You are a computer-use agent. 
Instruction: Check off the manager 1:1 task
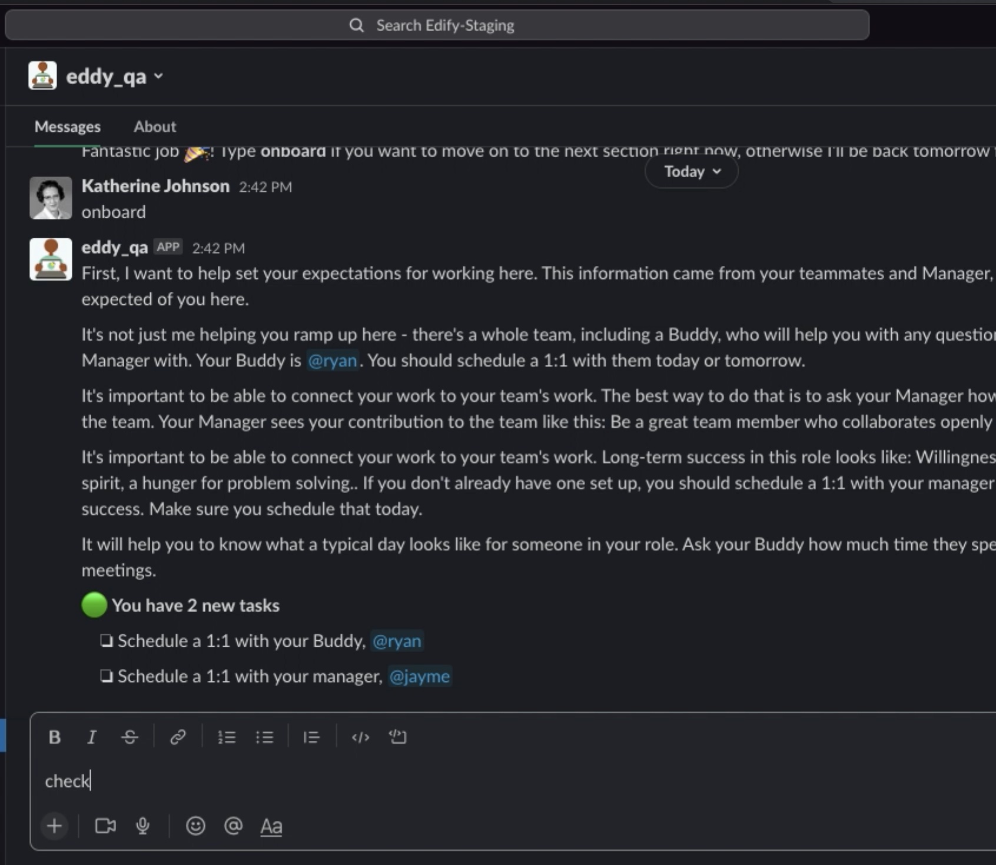[x=106, y=676]
